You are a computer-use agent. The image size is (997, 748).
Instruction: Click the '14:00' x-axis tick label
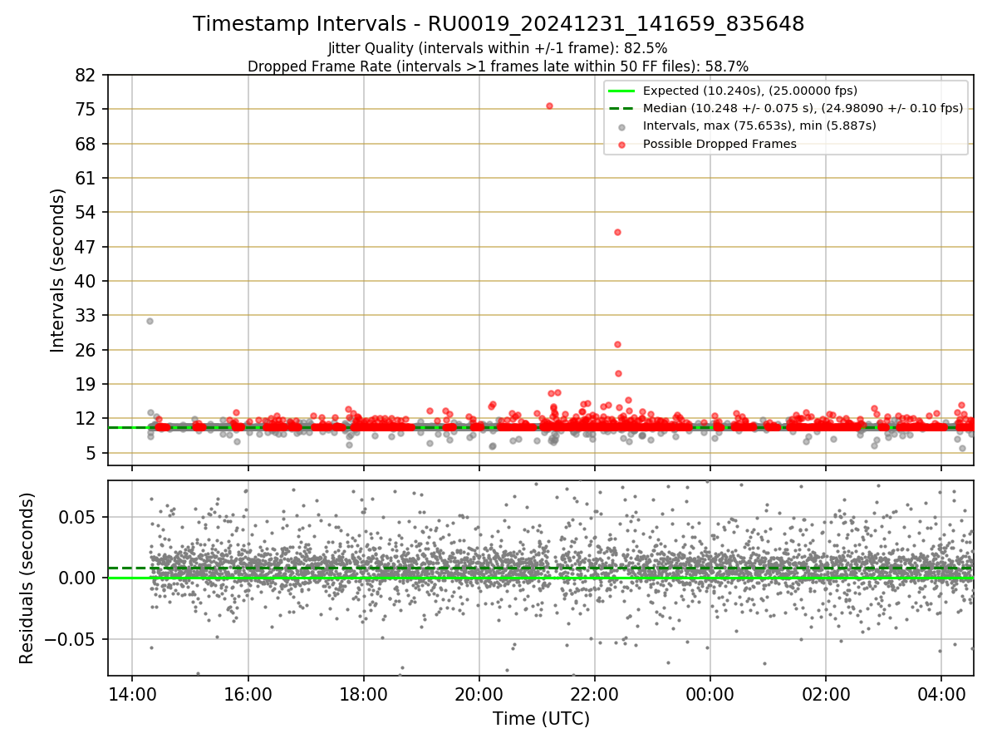[132, 693]
